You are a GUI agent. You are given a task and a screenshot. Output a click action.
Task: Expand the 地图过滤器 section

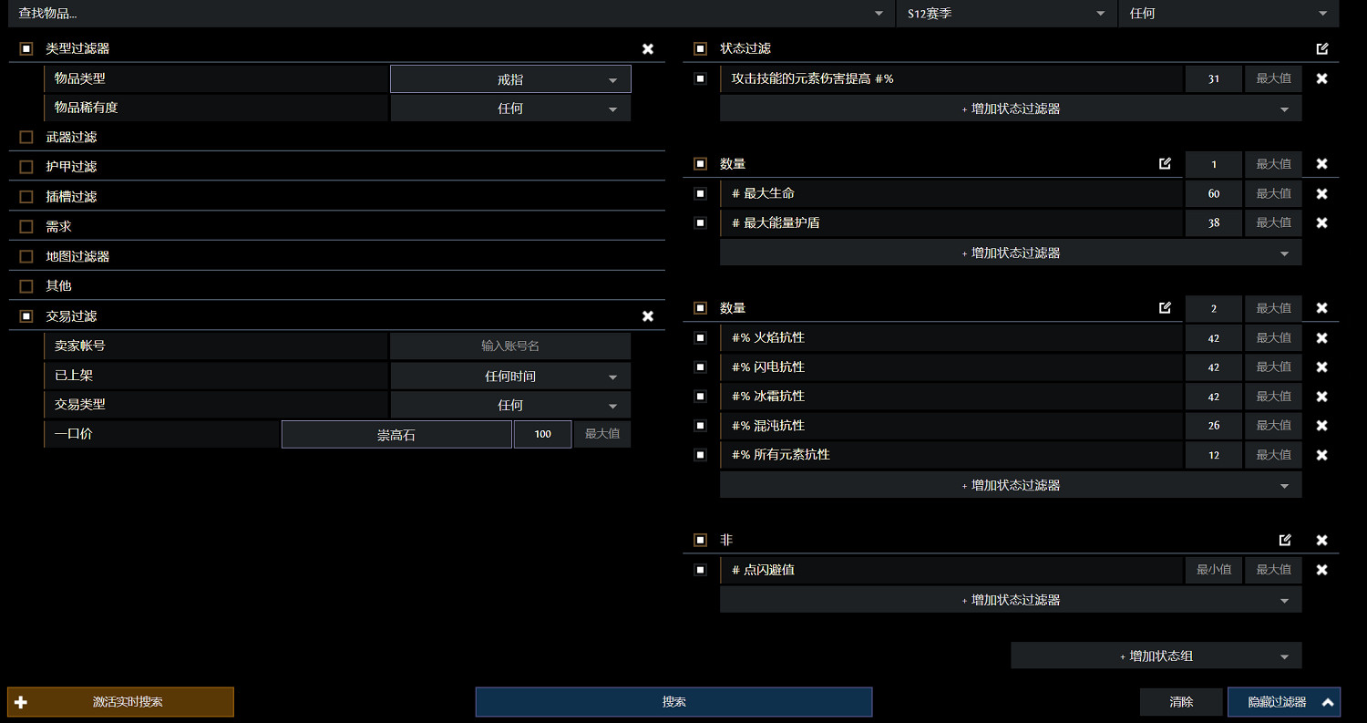(x=78, y=257)
